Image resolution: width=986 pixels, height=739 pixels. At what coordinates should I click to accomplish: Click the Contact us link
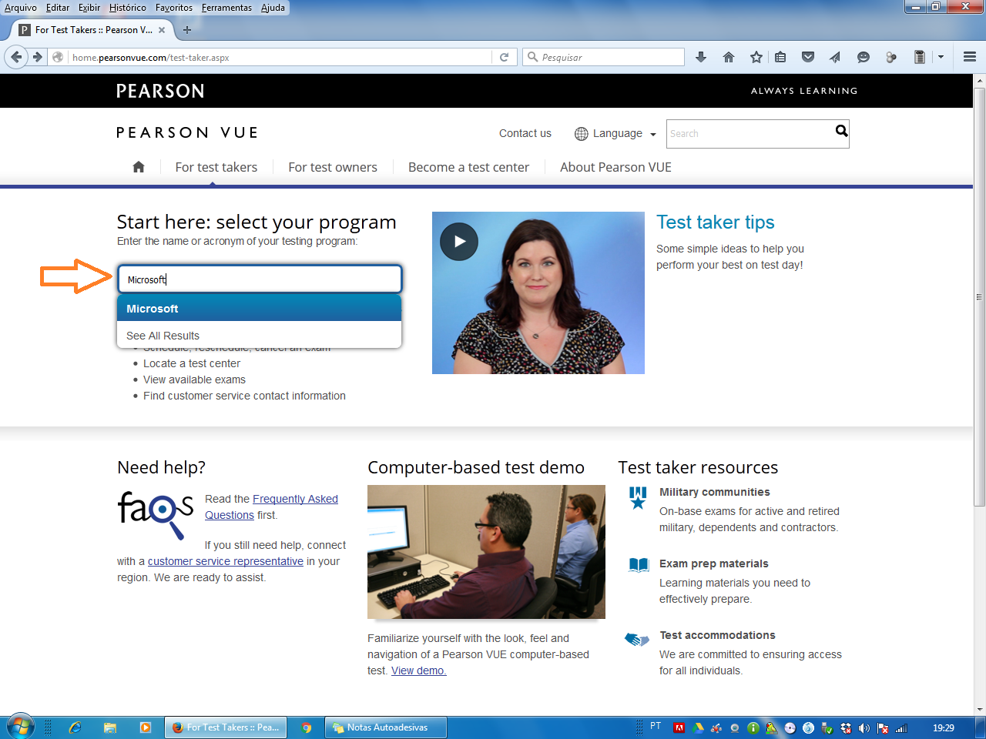point(525,133)
